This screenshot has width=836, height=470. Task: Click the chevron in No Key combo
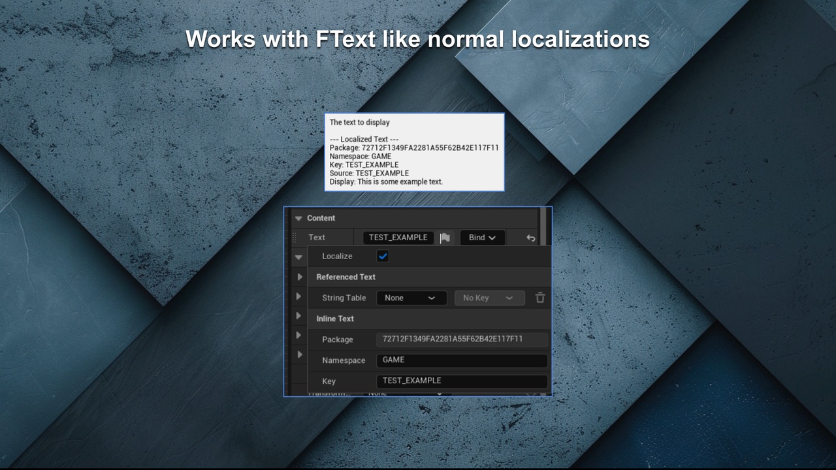510,298
